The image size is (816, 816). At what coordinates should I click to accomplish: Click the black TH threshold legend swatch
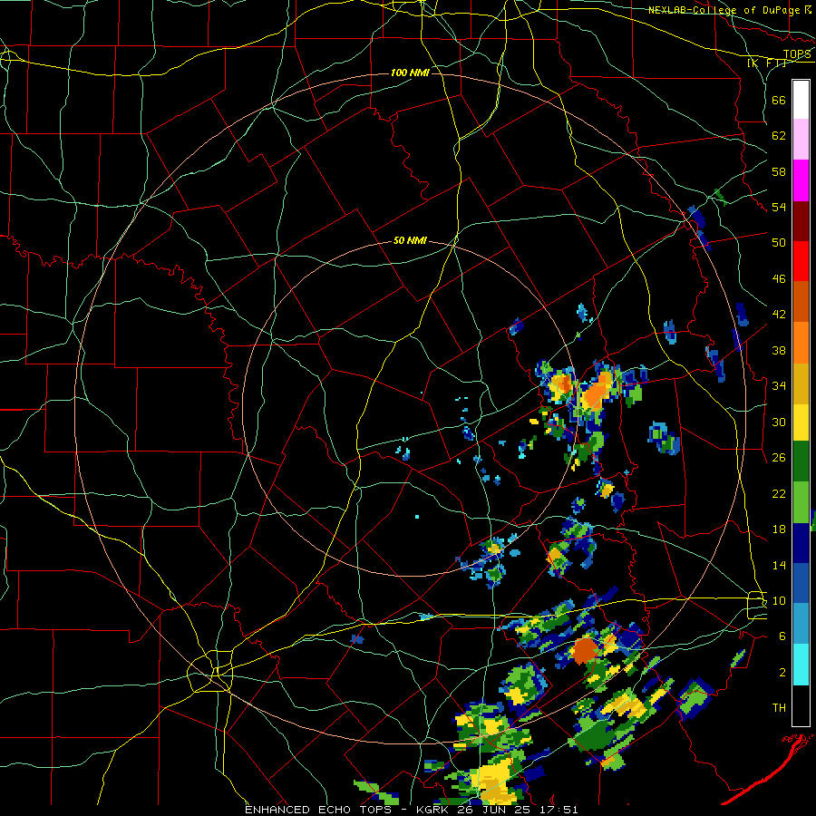(801, 705)
